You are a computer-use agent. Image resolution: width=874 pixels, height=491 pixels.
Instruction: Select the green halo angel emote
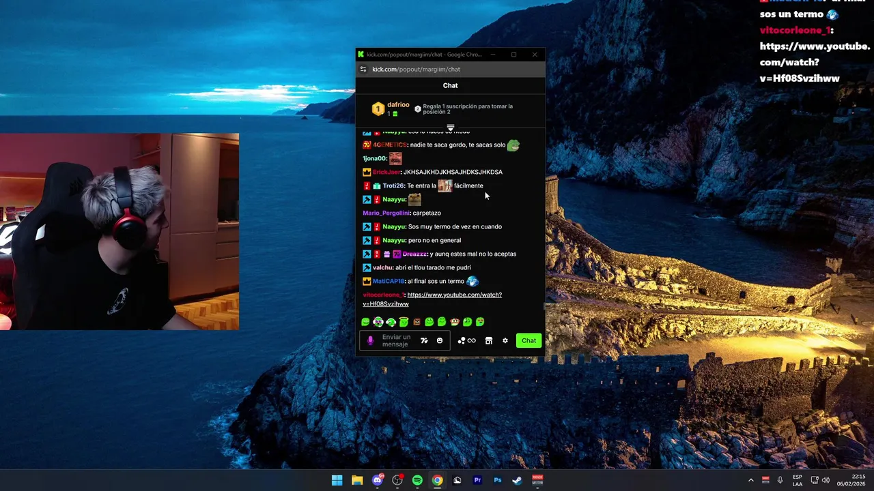click(404, 322)
